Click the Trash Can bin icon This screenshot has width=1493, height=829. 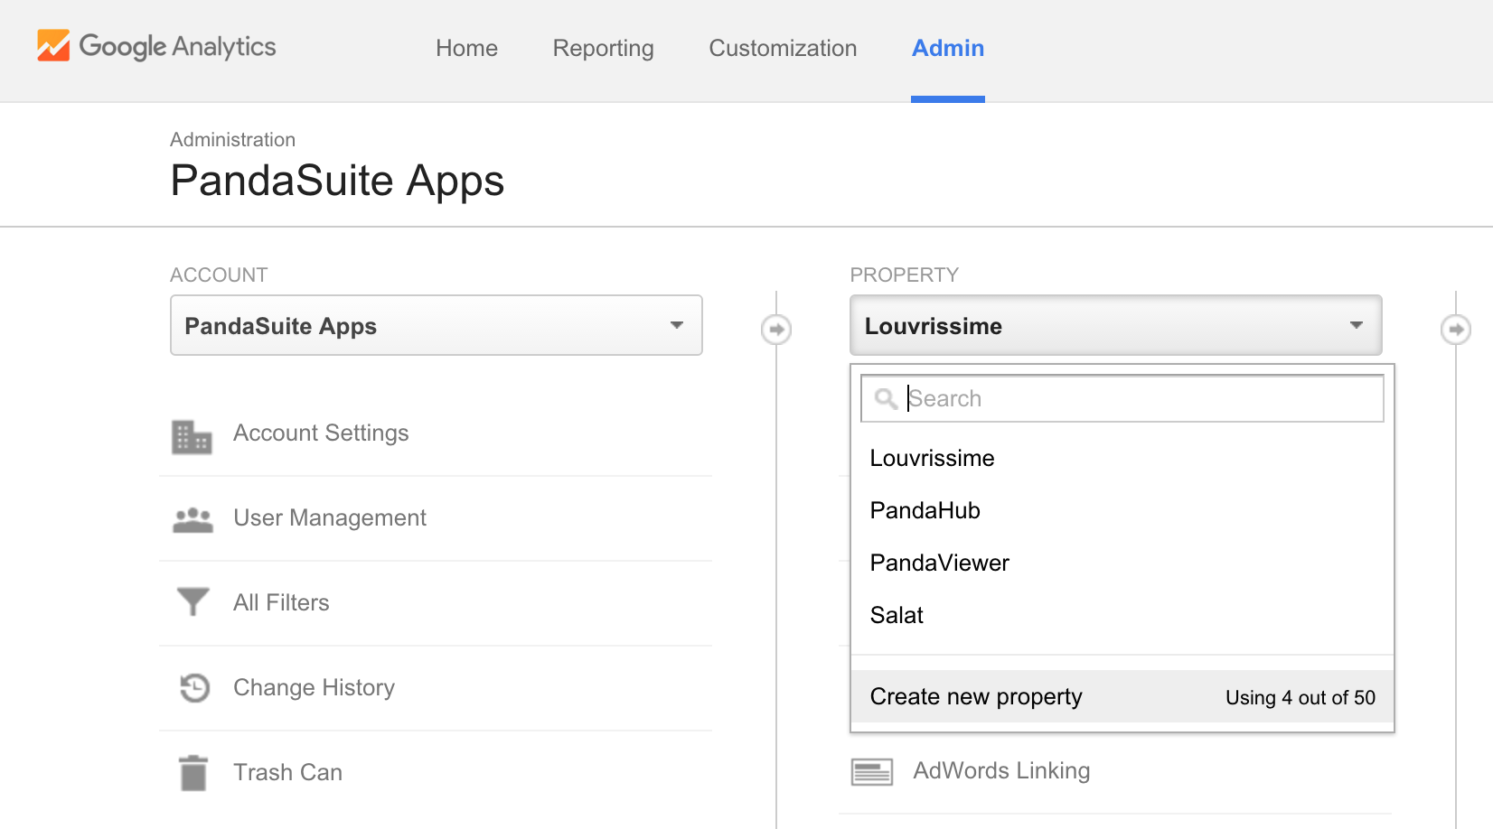(193, 773)
